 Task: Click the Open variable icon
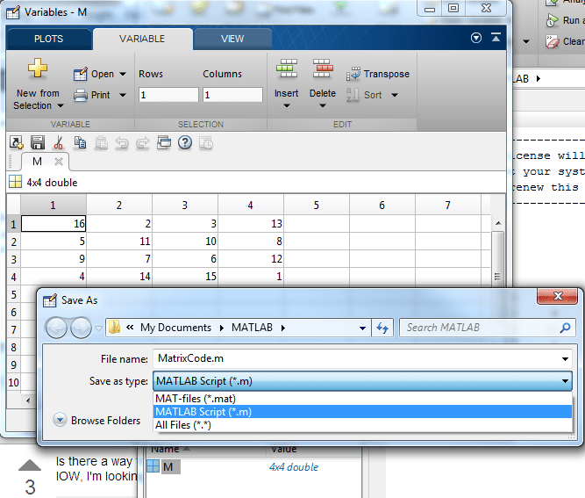click(81, 74)
